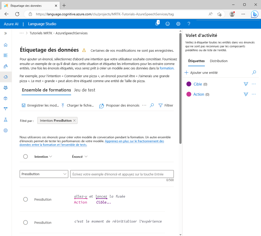Image resolution: width=261 pixels, height=236 pixels.
Task: Open the data labeling tag icon in sidebar
Action: 5,77
